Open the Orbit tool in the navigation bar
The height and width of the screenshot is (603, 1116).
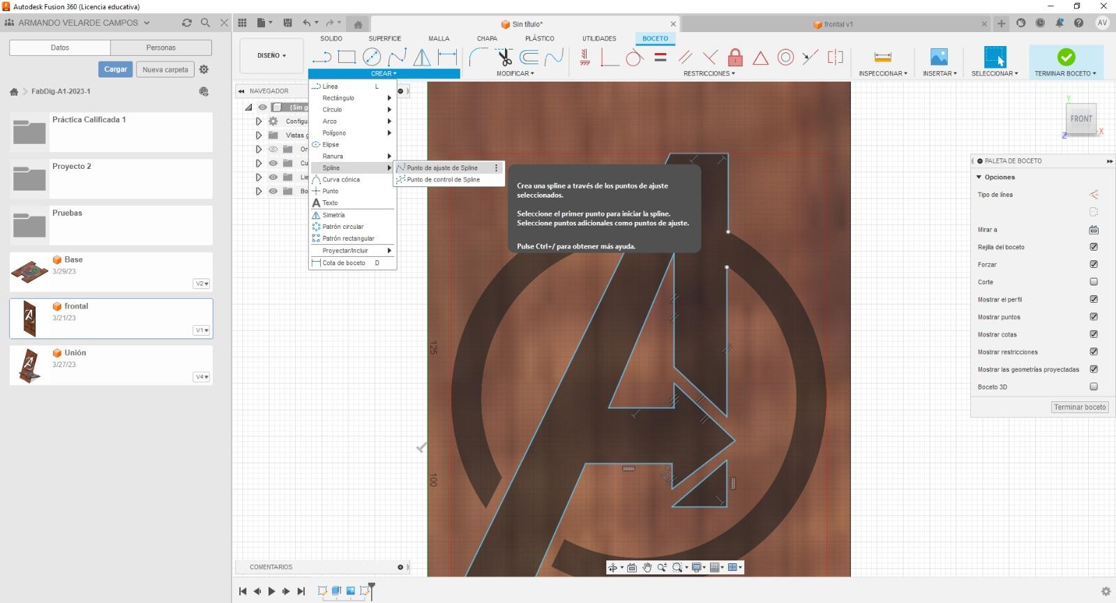pos(612,567)
